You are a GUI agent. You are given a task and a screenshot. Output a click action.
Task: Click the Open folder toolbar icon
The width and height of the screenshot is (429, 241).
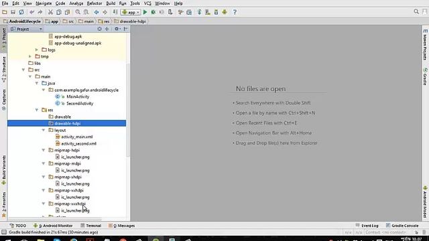pyautogui.click(x=5, y=12)
